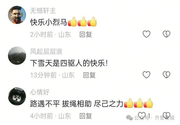Open username 风起层层浪
This screenshot has height=125, width=180.
click(46, 51)
